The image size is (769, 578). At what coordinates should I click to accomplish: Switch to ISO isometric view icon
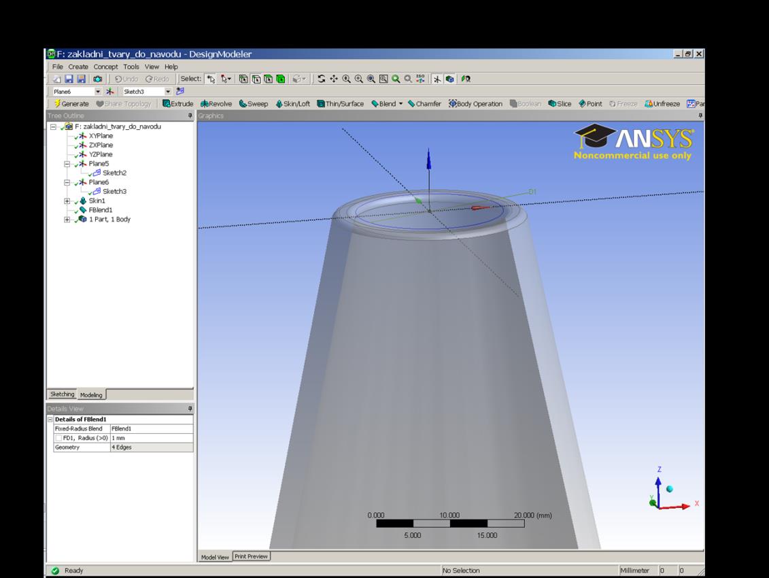[420, 78]
